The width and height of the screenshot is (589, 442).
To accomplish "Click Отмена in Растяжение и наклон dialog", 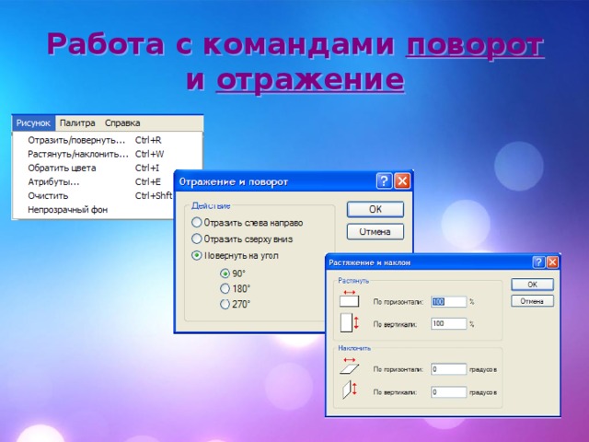I will (532, 301).
